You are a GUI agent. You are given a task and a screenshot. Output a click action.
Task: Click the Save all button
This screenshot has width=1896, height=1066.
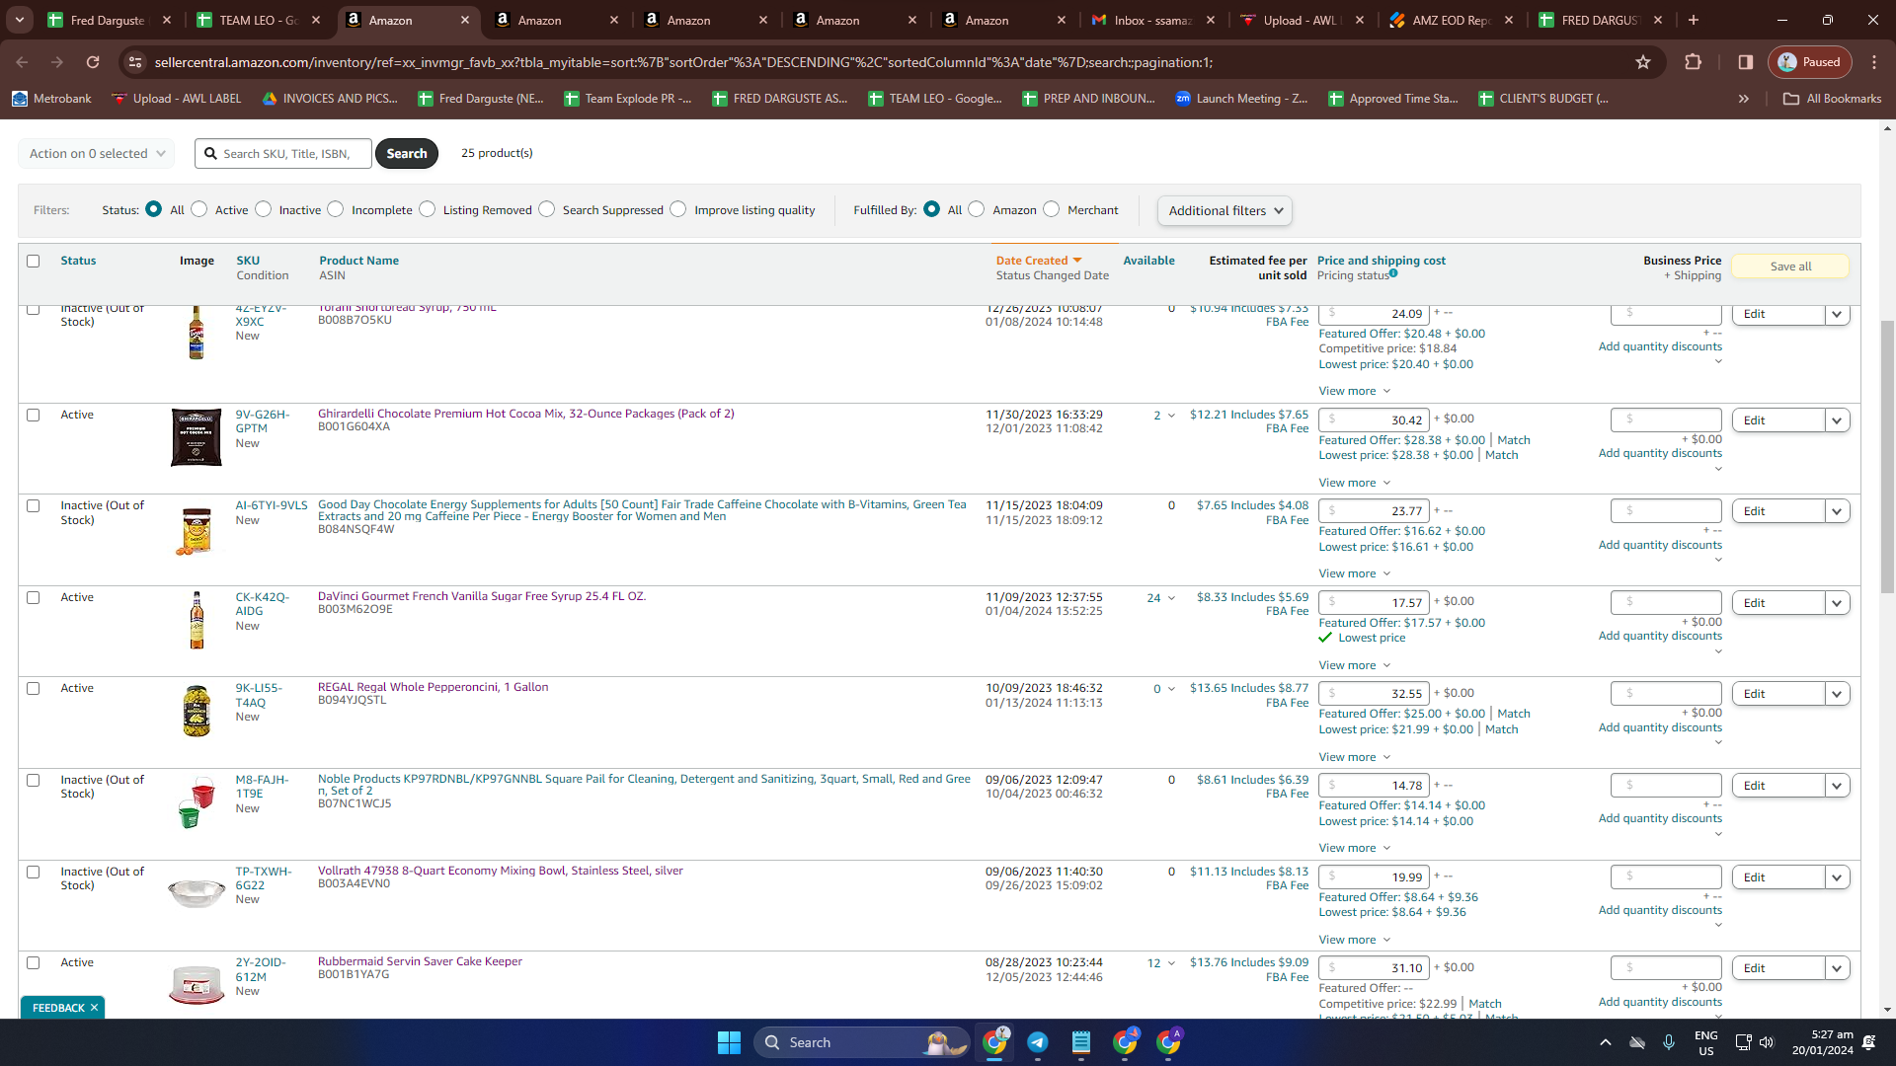click(1790, 266)
